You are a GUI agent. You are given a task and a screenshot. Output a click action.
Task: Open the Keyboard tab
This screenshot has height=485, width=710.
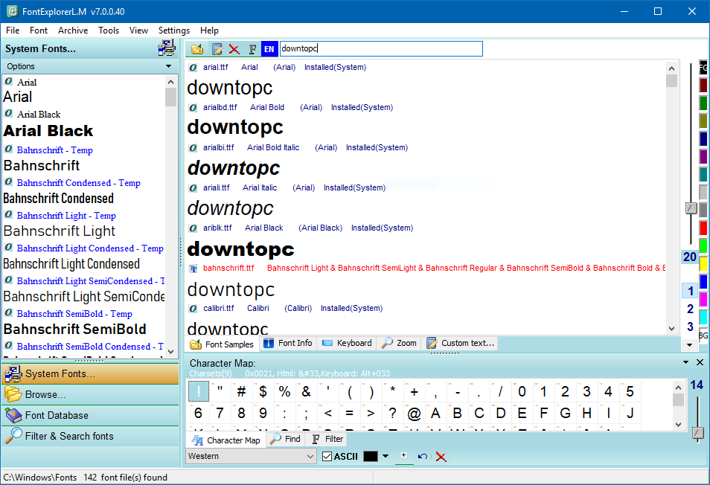(347, 343)
